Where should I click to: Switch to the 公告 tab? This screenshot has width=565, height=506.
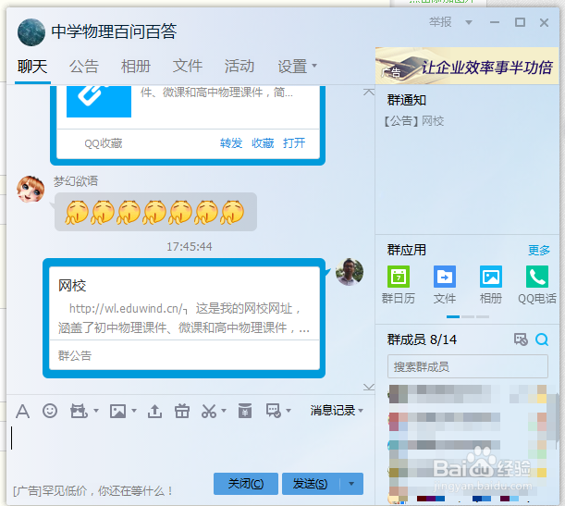coord(84,67)
